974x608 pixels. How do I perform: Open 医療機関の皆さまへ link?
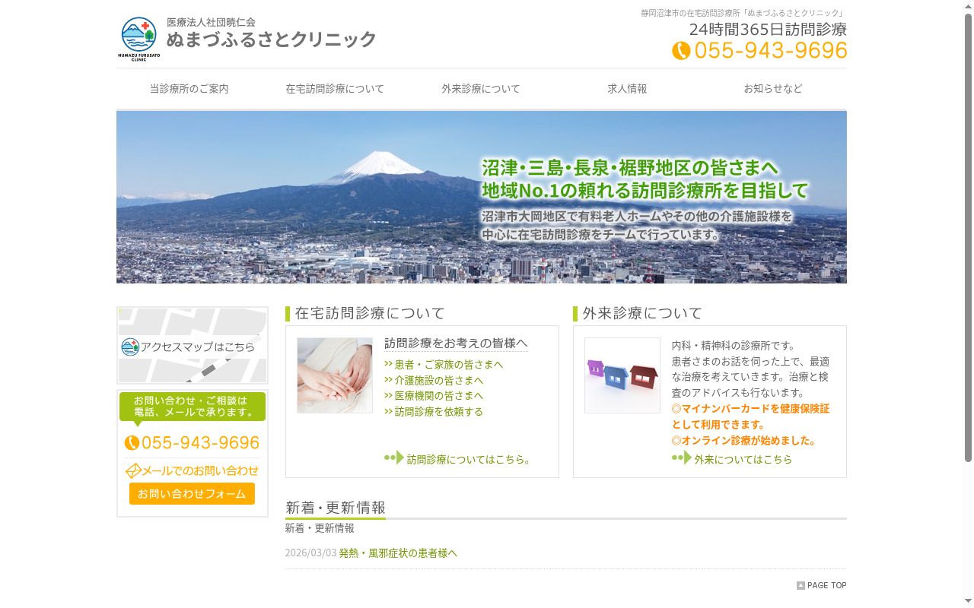439,396
